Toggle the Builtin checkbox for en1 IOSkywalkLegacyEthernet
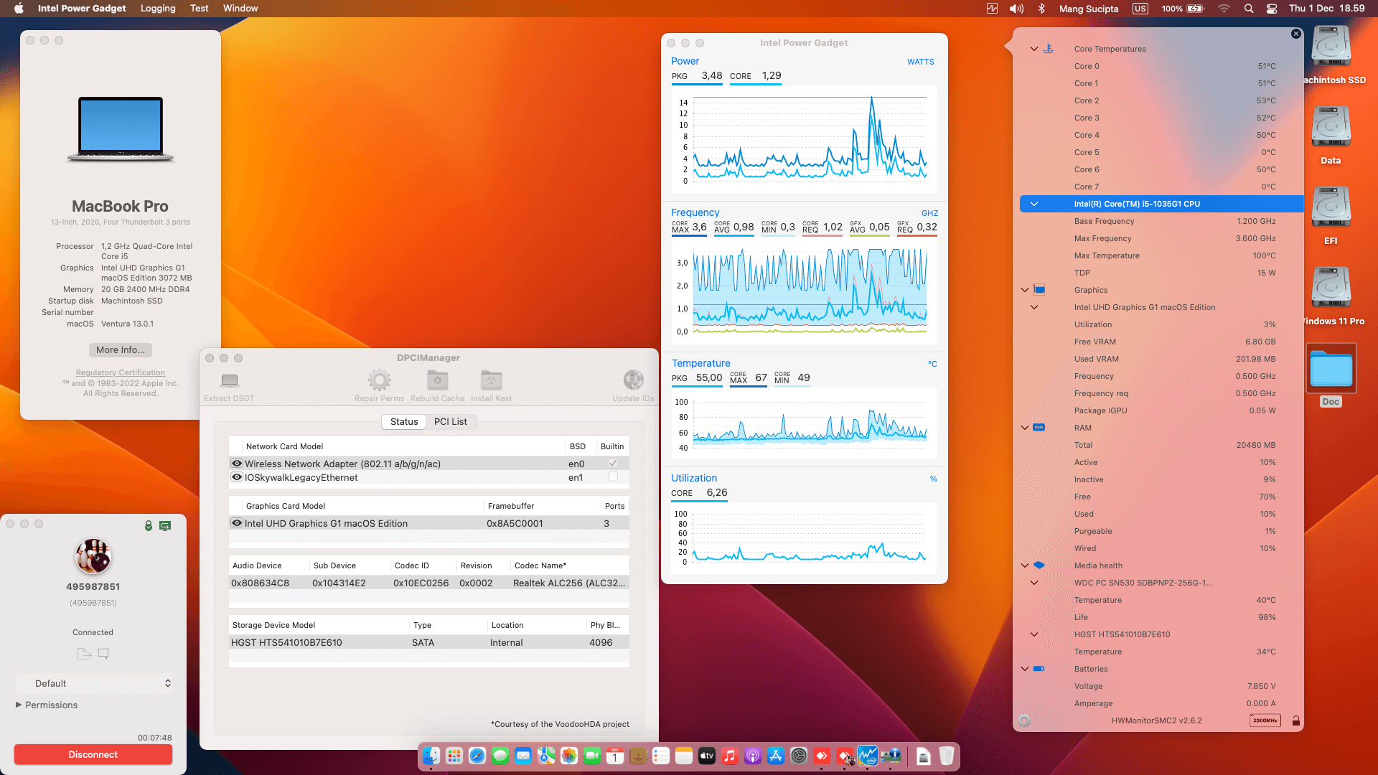Screen dimensions: 1378x775 613,477
